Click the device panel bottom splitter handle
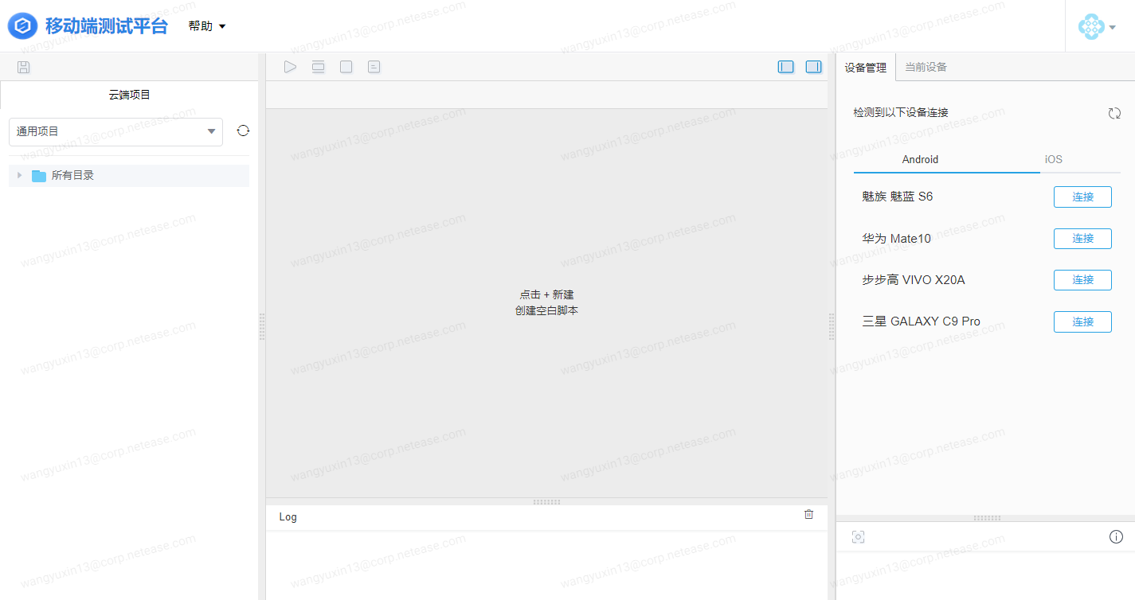The width and height of the screenshot is (1135, 600). click(x=987, y=518)
